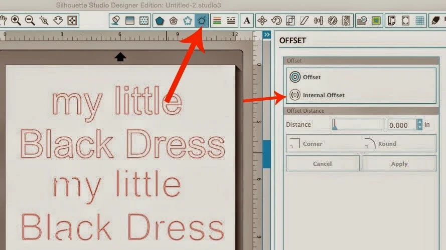Collapse the panel with double-chevron button
Screen dimensions: 446x250
tap(266, 35)
